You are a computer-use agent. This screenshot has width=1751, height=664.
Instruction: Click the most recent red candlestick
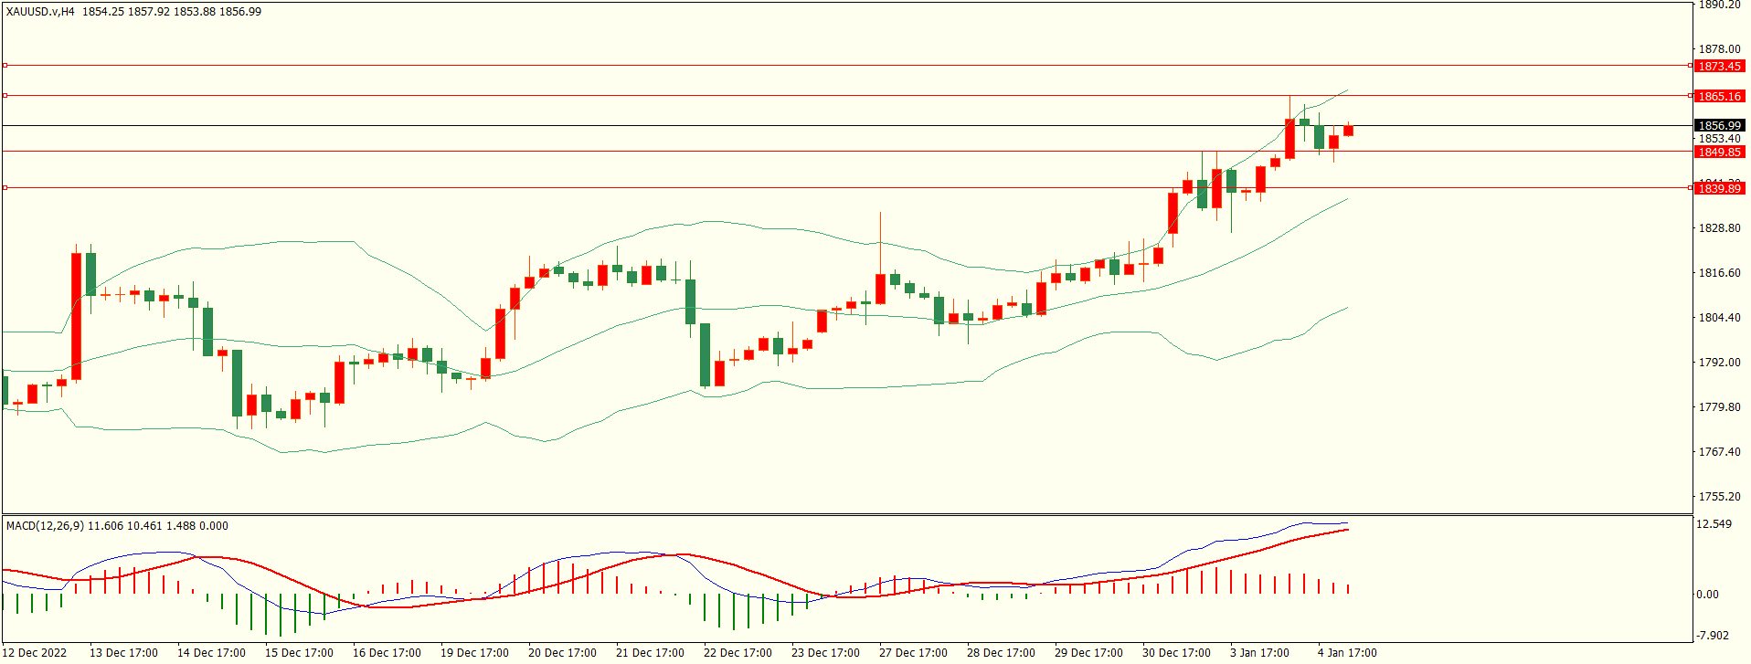click(1348, 131)
